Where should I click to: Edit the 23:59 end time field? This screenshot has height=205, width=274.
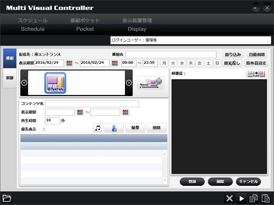click(x=150, y=63)
